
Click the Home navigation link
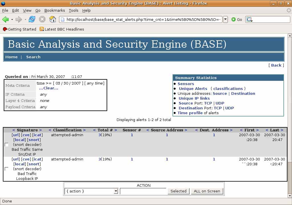[11, 57]
